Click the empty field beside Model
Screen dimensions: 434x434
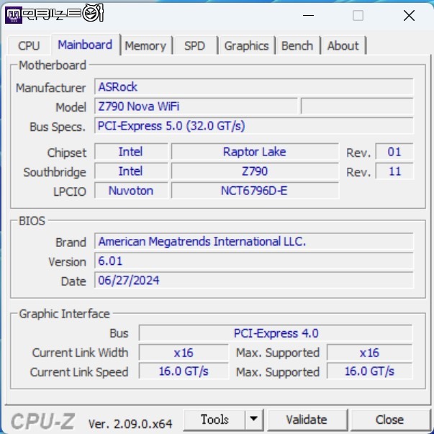tap(357, 107)
